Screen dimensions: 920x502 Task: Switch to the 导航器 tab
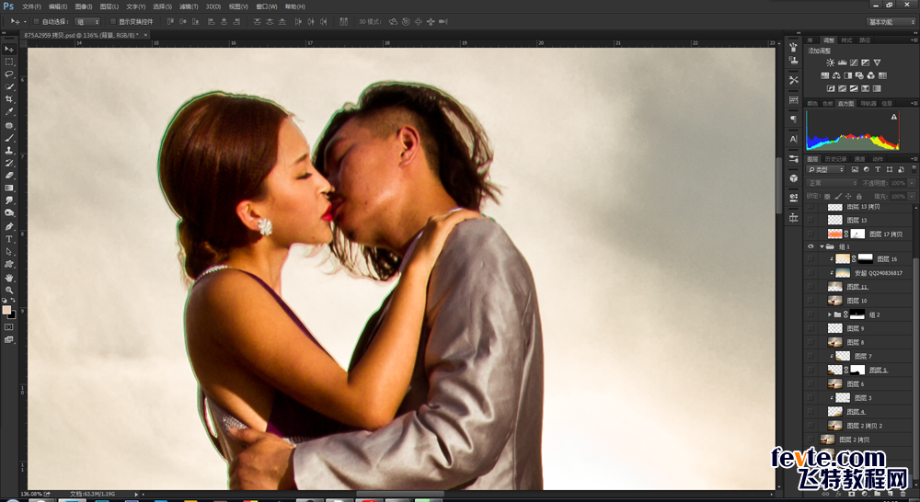pos(868,103)
